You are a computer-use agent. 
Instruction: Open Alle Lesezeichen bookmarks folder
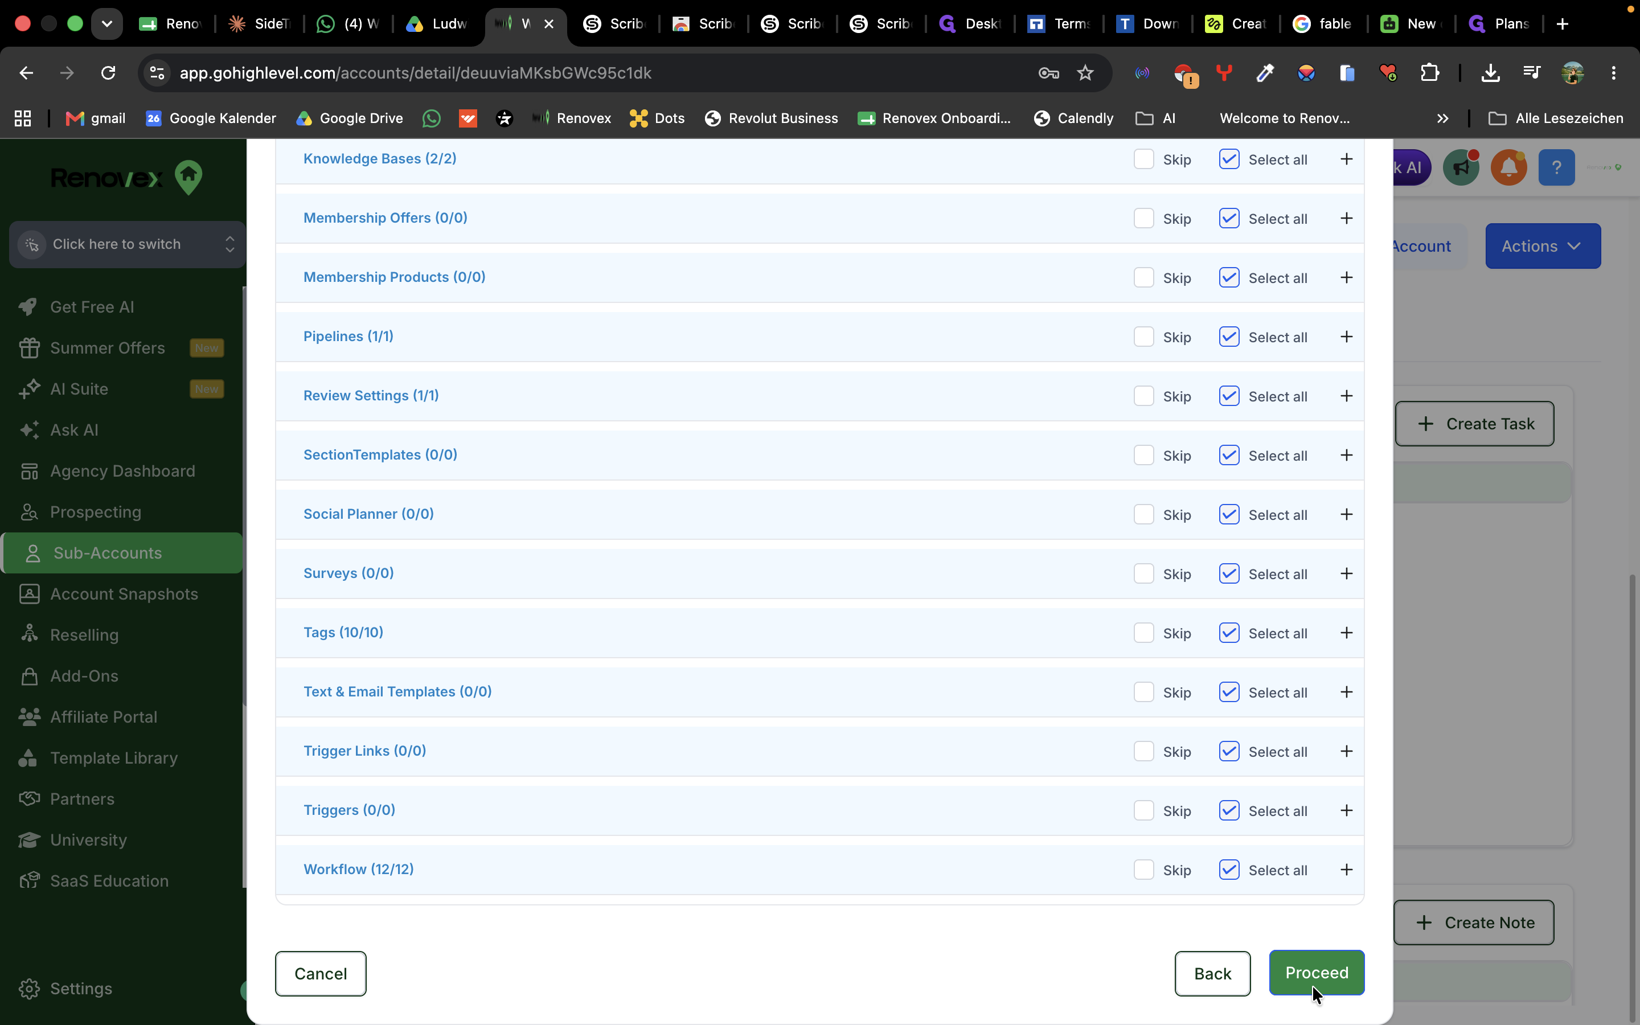click(1555, 118)
